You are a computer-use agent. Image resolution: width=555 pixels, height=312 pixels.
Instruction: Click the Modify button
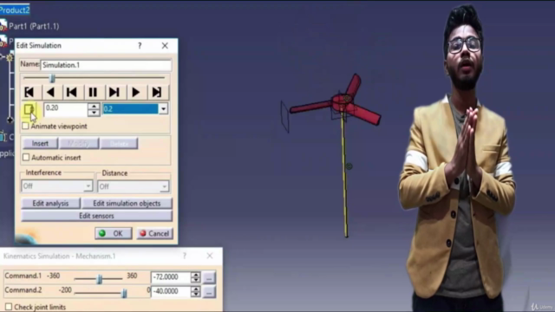(79, 143)
